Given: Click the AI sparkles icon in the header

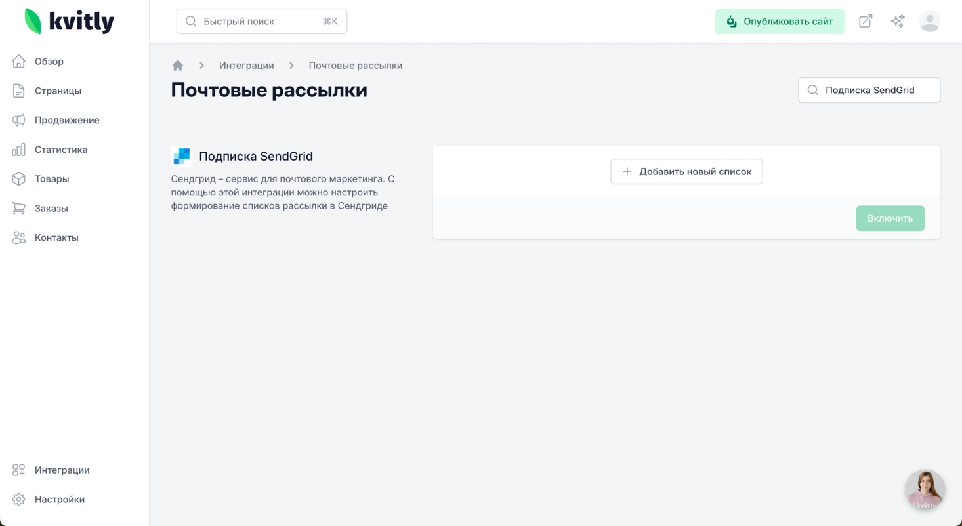Looking at the screenshot, I should pyautogui.click(x=898, y=22).
